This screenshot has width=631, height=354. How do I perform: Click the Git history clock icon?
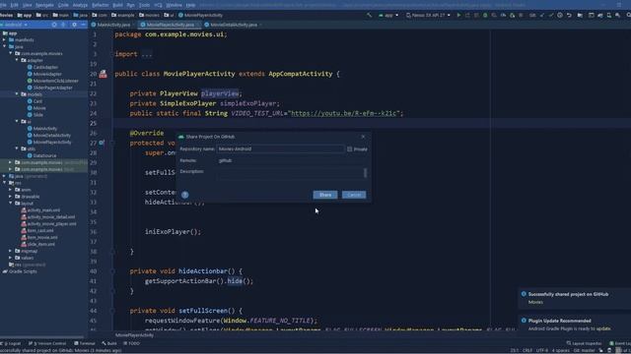[x=560, y=16]
